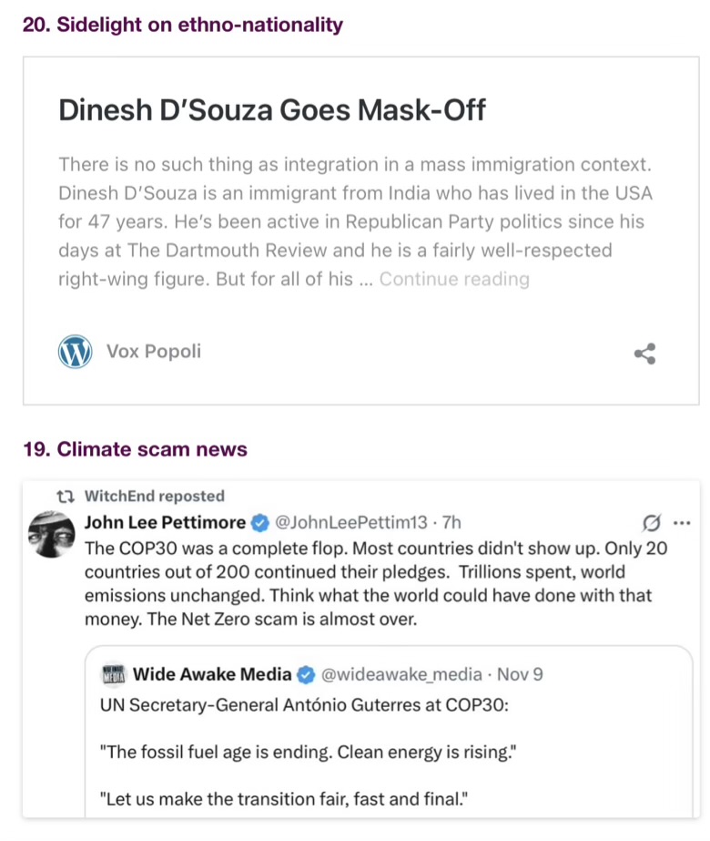Screen dimensions: 710x841
Task: Click the WordPress logo icon
Action: (76, 352)
